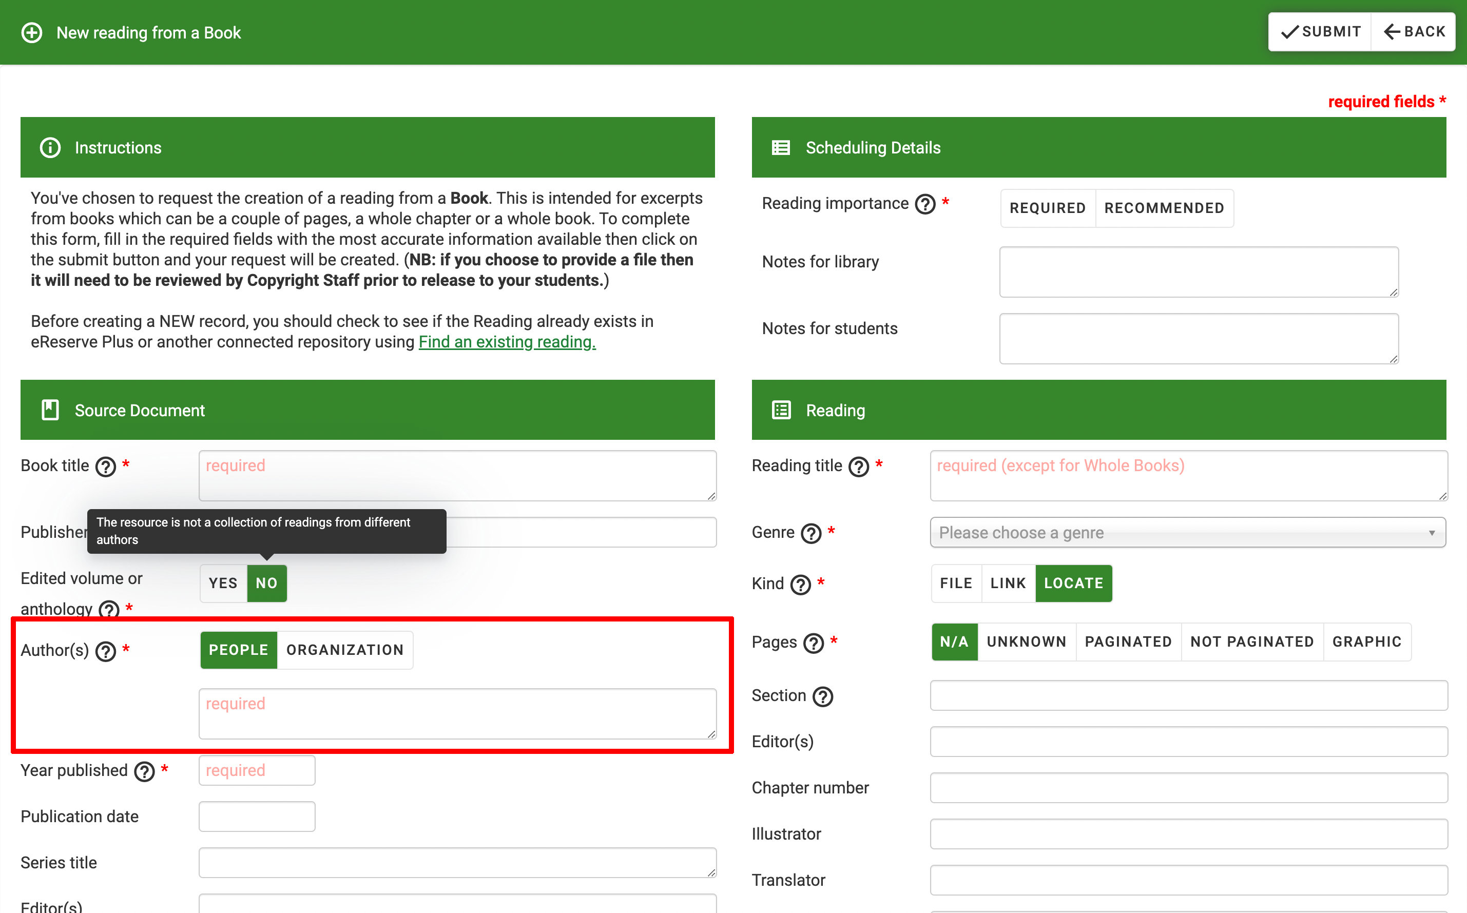The height and width of the screenshot is (913, 1467).
Task: Select FILE kind option
Action: [x=953, y=582]
